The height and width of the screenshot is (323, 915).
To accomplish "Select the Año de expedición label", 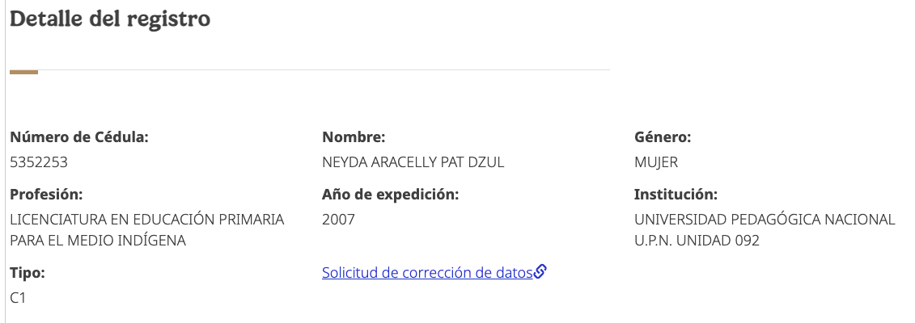I will pos(390,195).
